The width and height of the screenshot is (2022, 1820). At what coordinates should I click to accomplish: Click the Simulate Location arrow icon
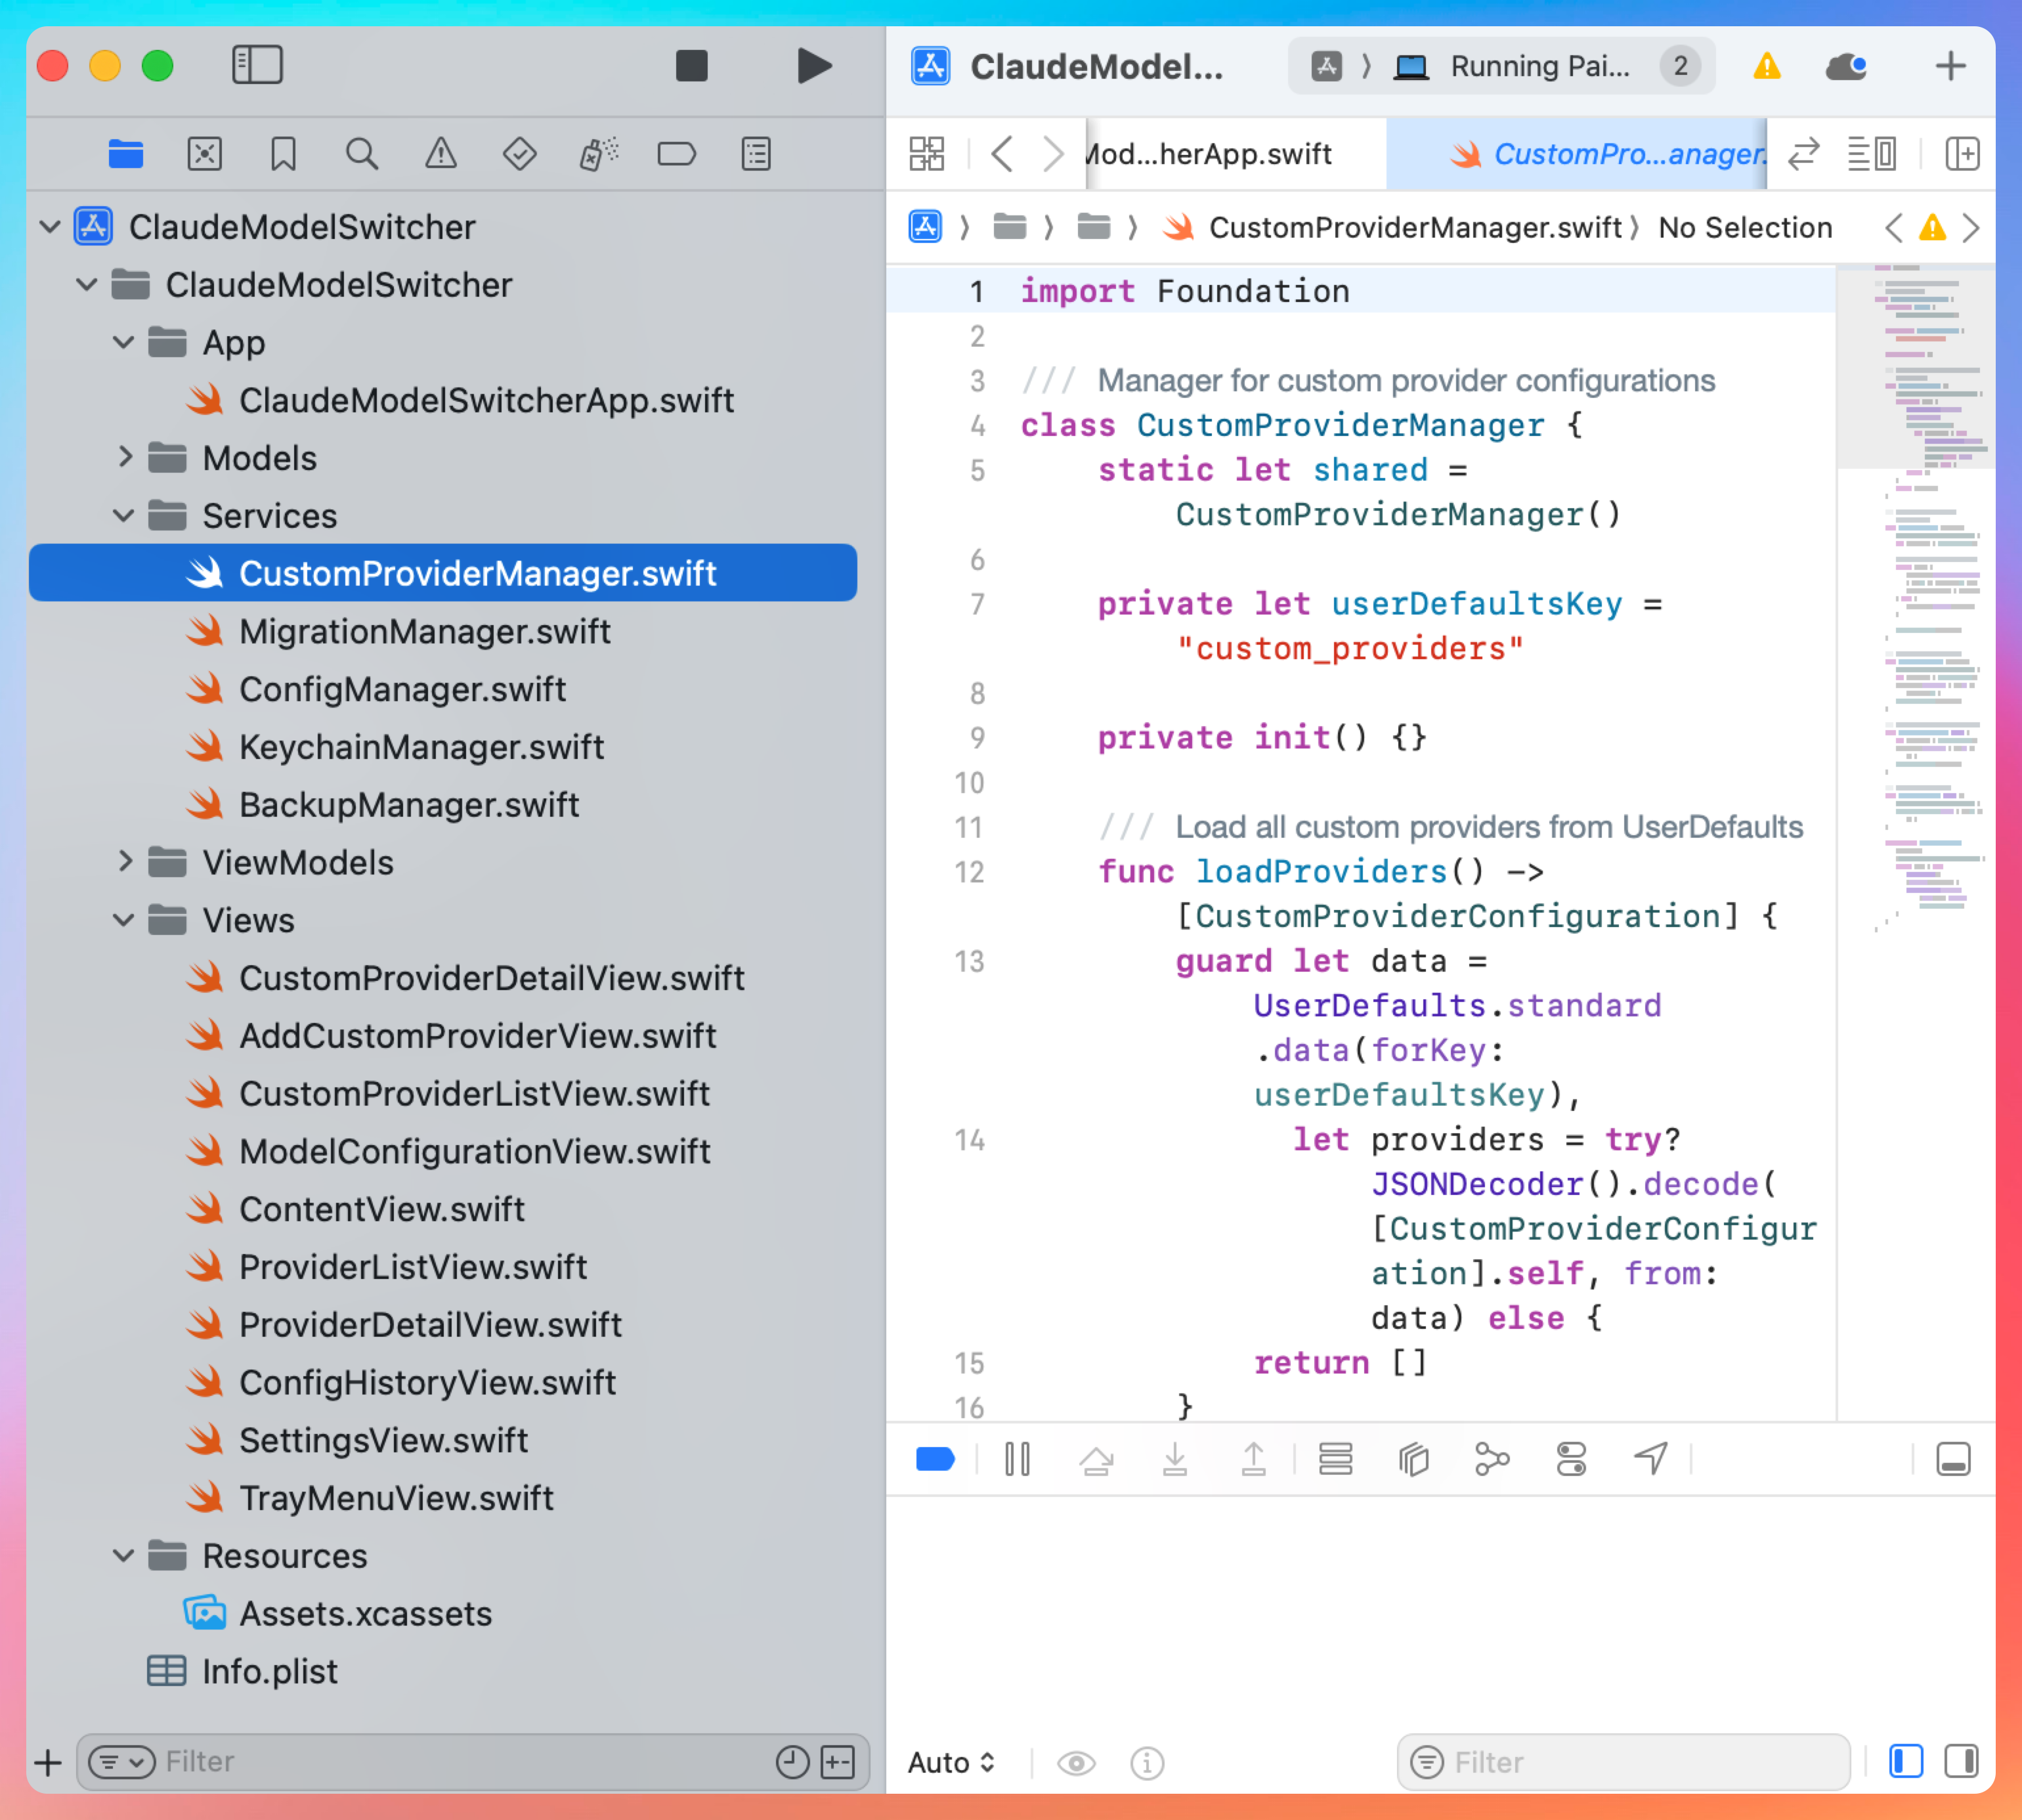coord(1650,1460)
